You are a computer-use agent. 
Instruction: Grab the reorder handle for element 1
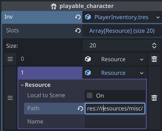[x=10, y=98]
